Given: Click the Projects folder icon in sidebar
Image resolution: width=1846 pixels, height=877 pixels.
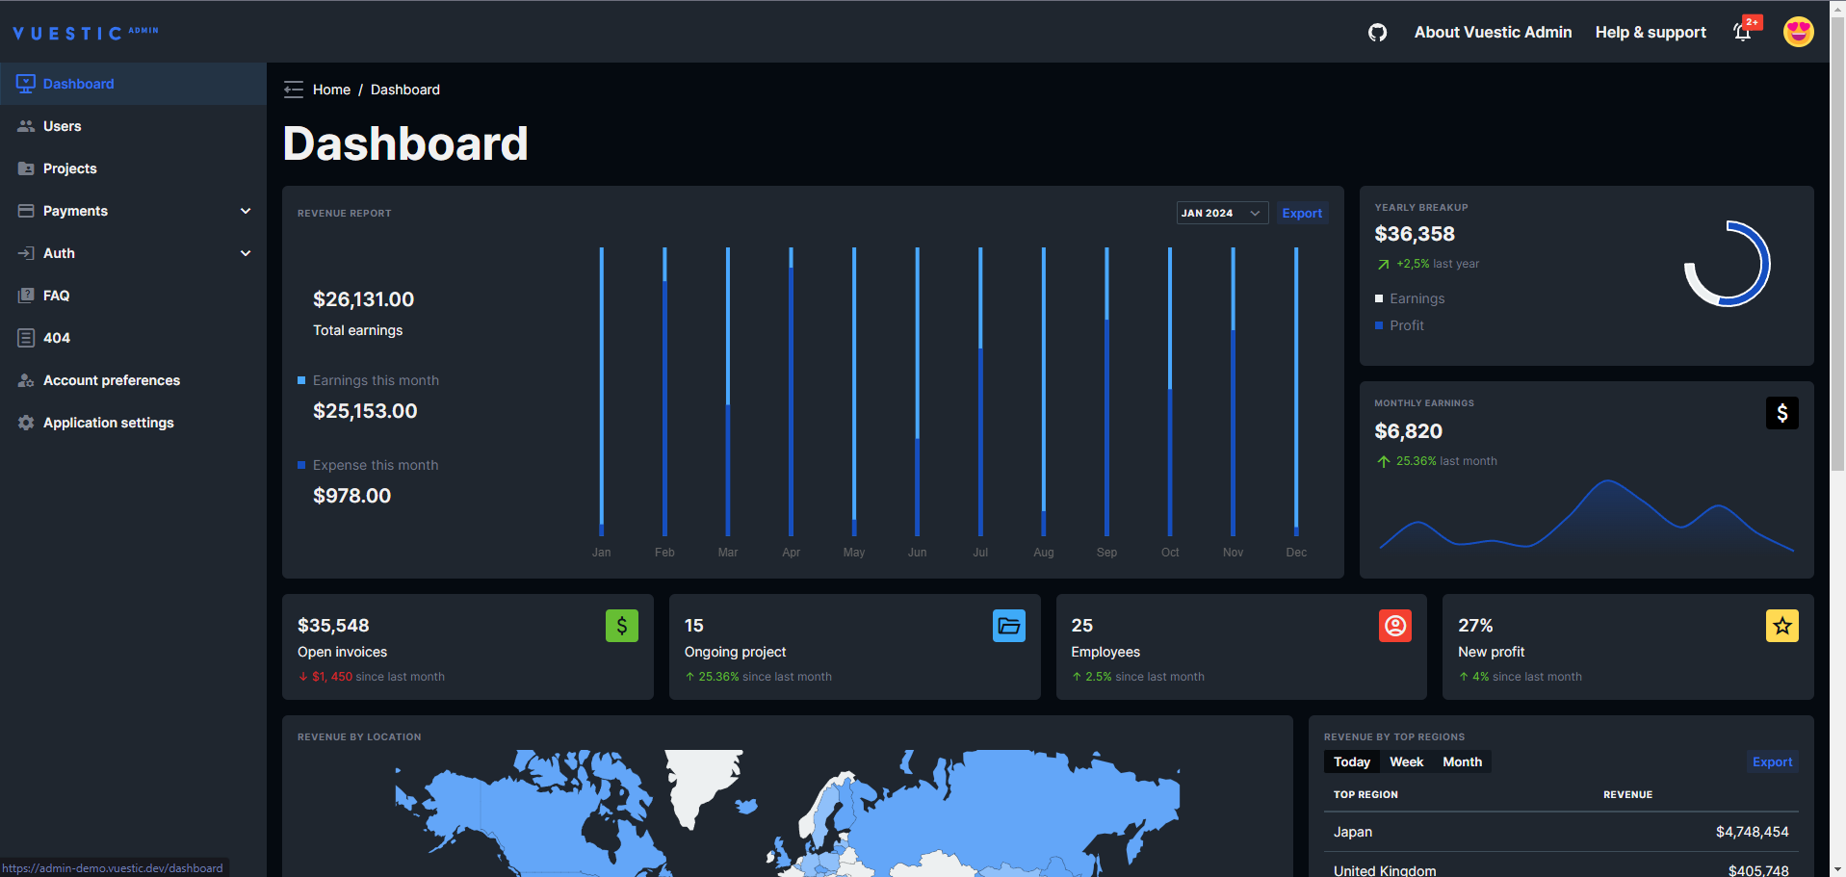Looking at the screenshot, I should click(24, 168).
